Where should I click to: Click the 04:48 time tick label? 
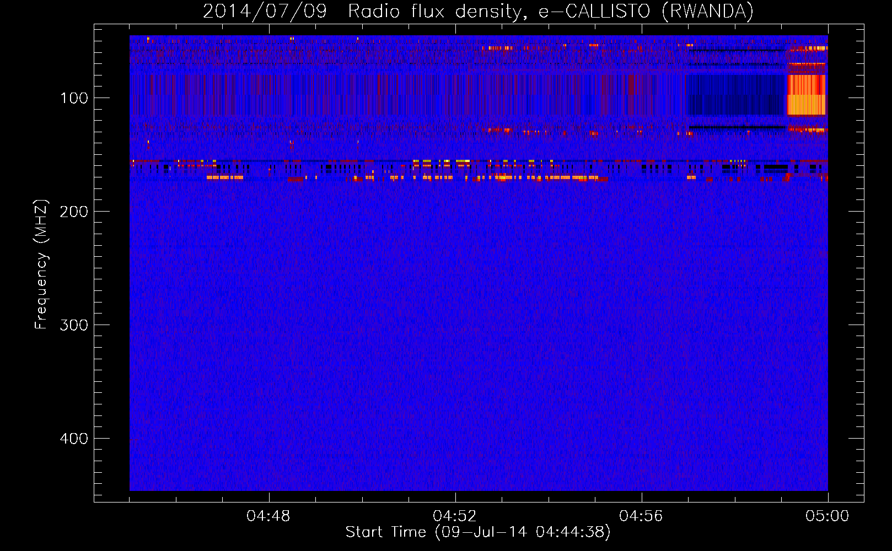coord(268,516)
